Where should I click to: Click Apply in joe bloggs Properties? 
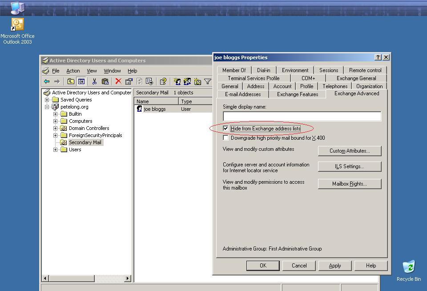point(335,265)
